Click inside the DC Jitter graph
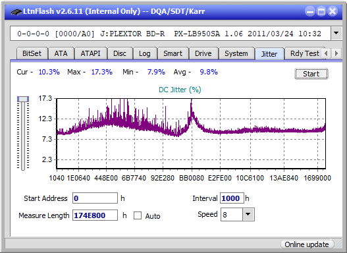The width and height of the screenshot is (347, 253). click(191, 134)
